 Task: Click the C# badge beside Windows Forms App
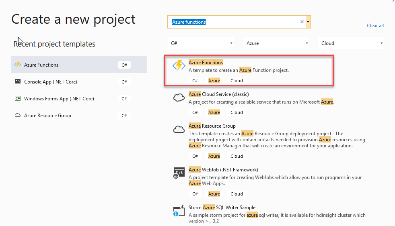click(124, 98)
